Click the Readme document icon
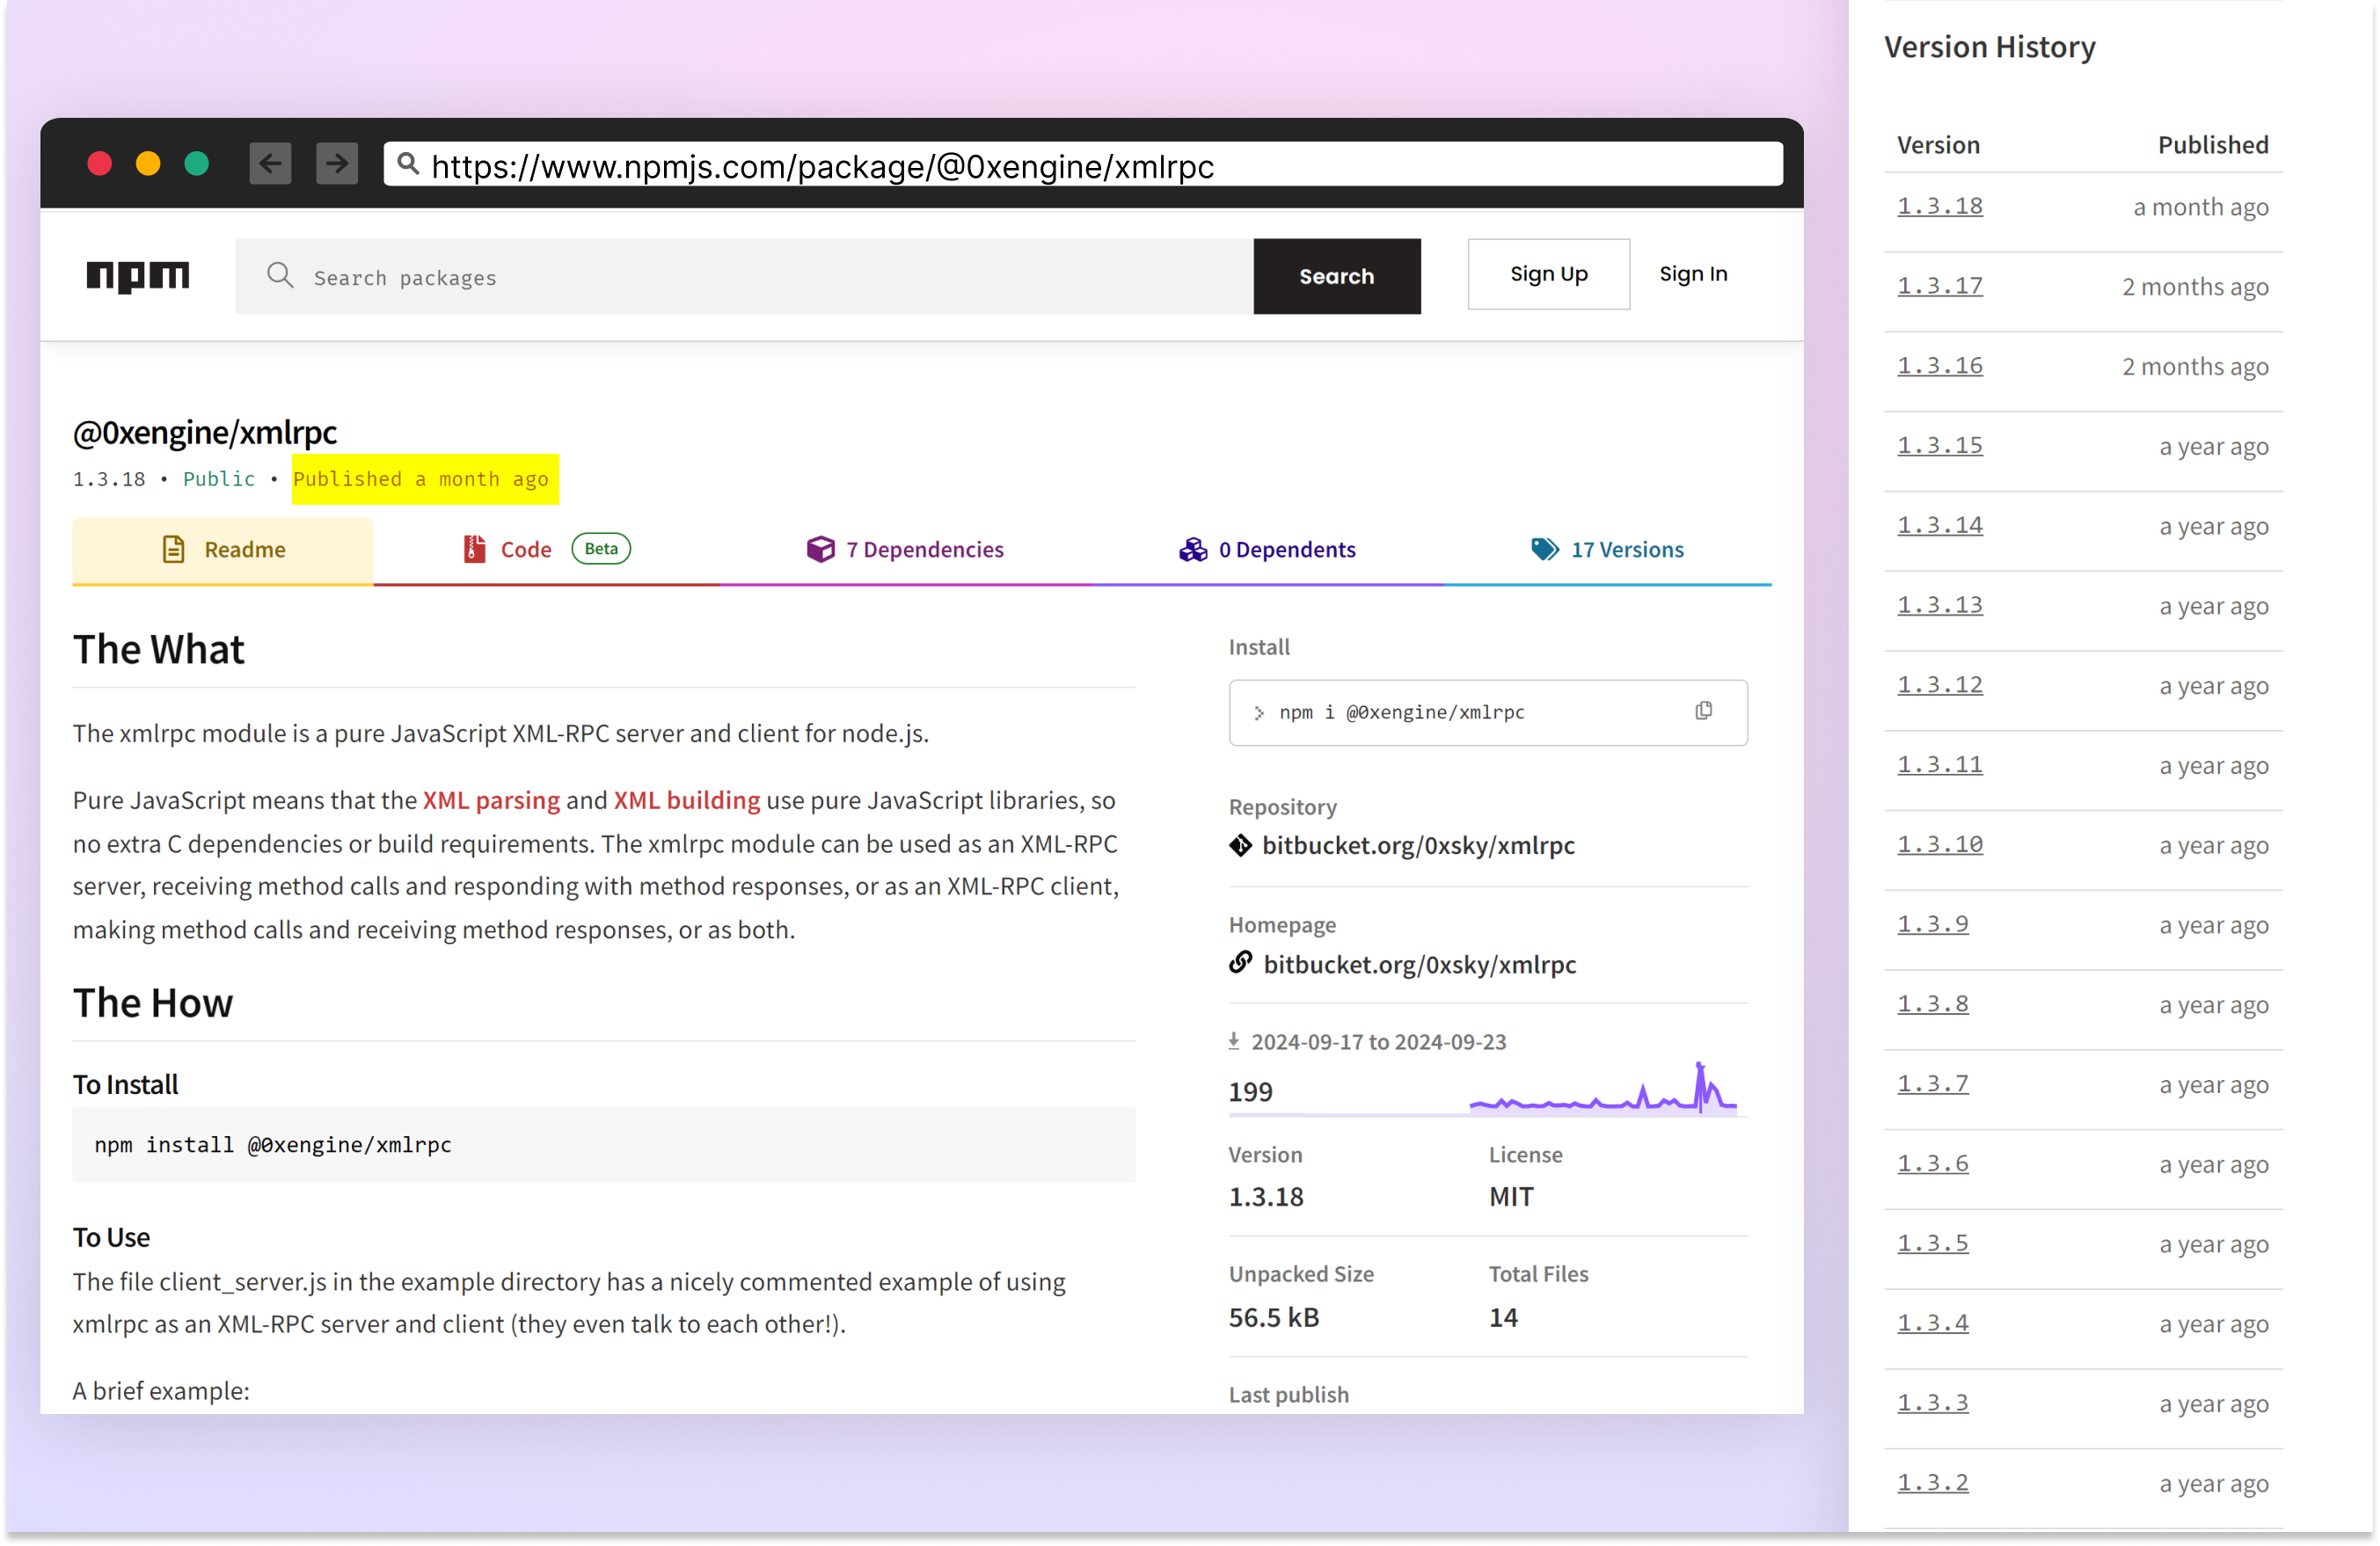This screenshot has width=2380, height=1546. tap(172, 549)
